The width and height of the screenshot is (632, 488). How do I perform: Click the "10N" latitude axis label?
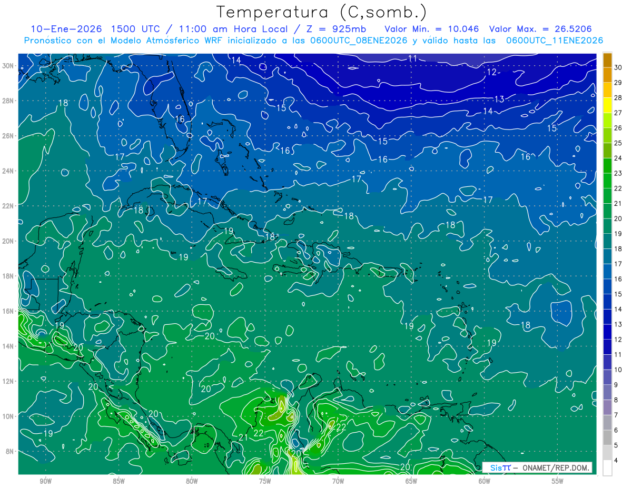click(8, 416)
